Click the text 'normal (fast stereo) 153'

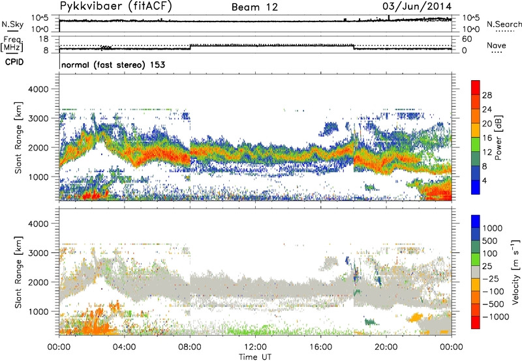tap(113, 65)
